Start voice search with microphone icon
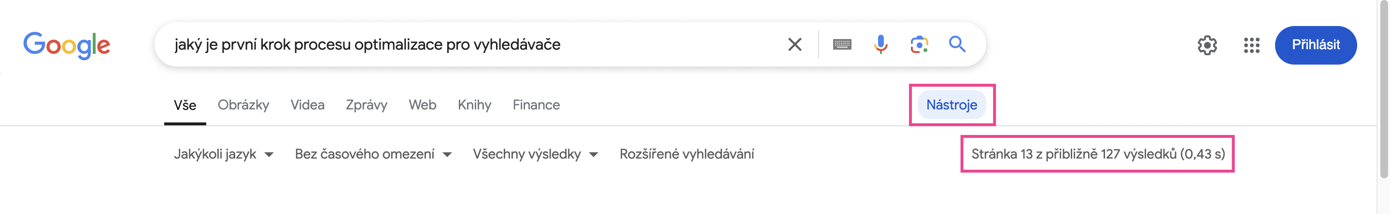Screen dimensions: 1390x214 [x=880, y=44]
